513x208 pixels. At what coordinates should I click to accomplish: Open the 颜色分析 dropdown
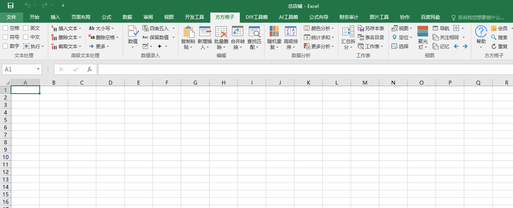[333, 28]
